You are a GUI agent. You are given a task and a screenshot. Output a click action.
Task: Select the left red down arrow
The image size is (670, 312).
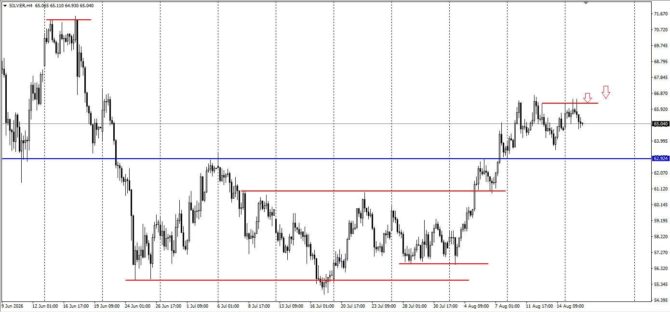[x=587, y=98]
